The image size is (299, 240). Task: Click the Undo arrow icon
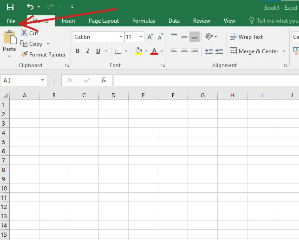pos(30,7)
